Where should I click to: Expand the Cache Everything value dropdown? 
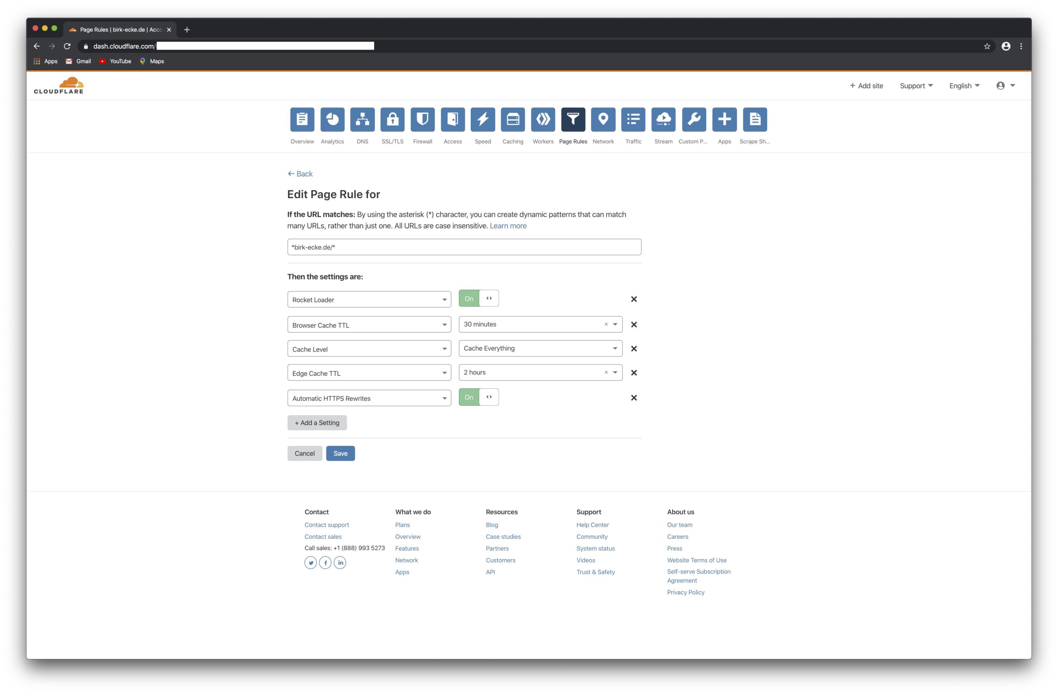coord(615,348)
